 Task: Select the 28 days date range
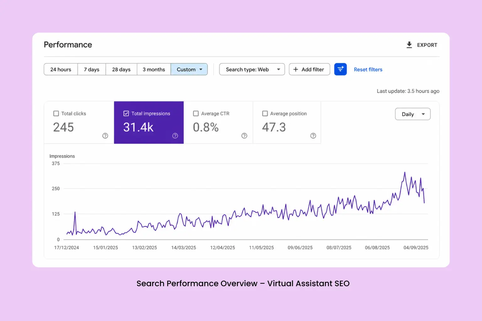[x=121, y=69]
